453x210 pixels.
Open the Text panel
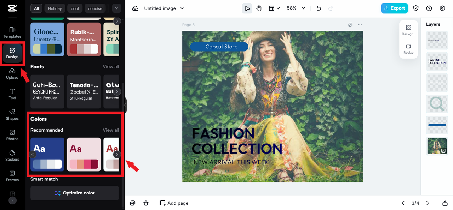(x=12, y=94)
